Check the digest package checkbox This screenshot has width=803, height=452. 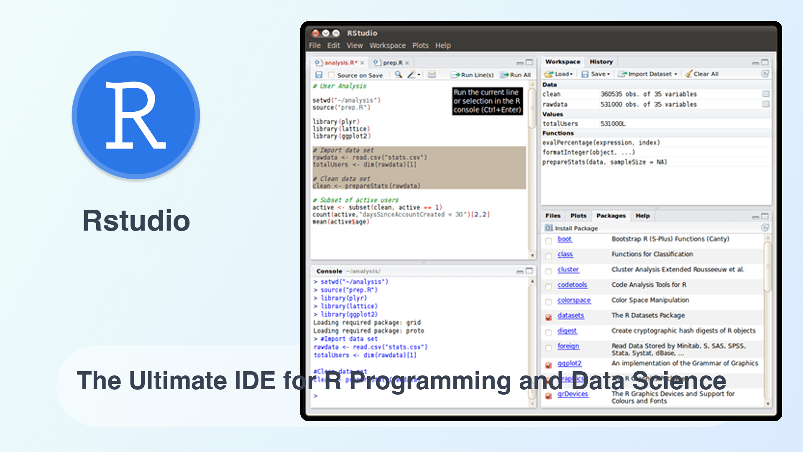[x=548, y=333]
